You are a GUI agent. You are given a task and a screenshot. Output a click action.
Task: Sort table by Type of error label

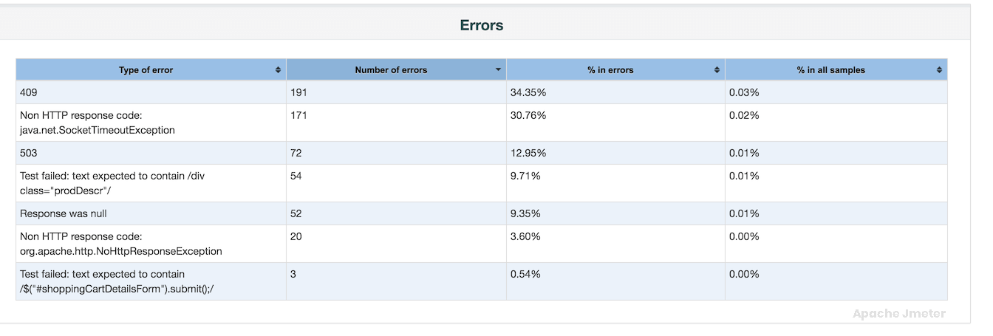point(146,70)
